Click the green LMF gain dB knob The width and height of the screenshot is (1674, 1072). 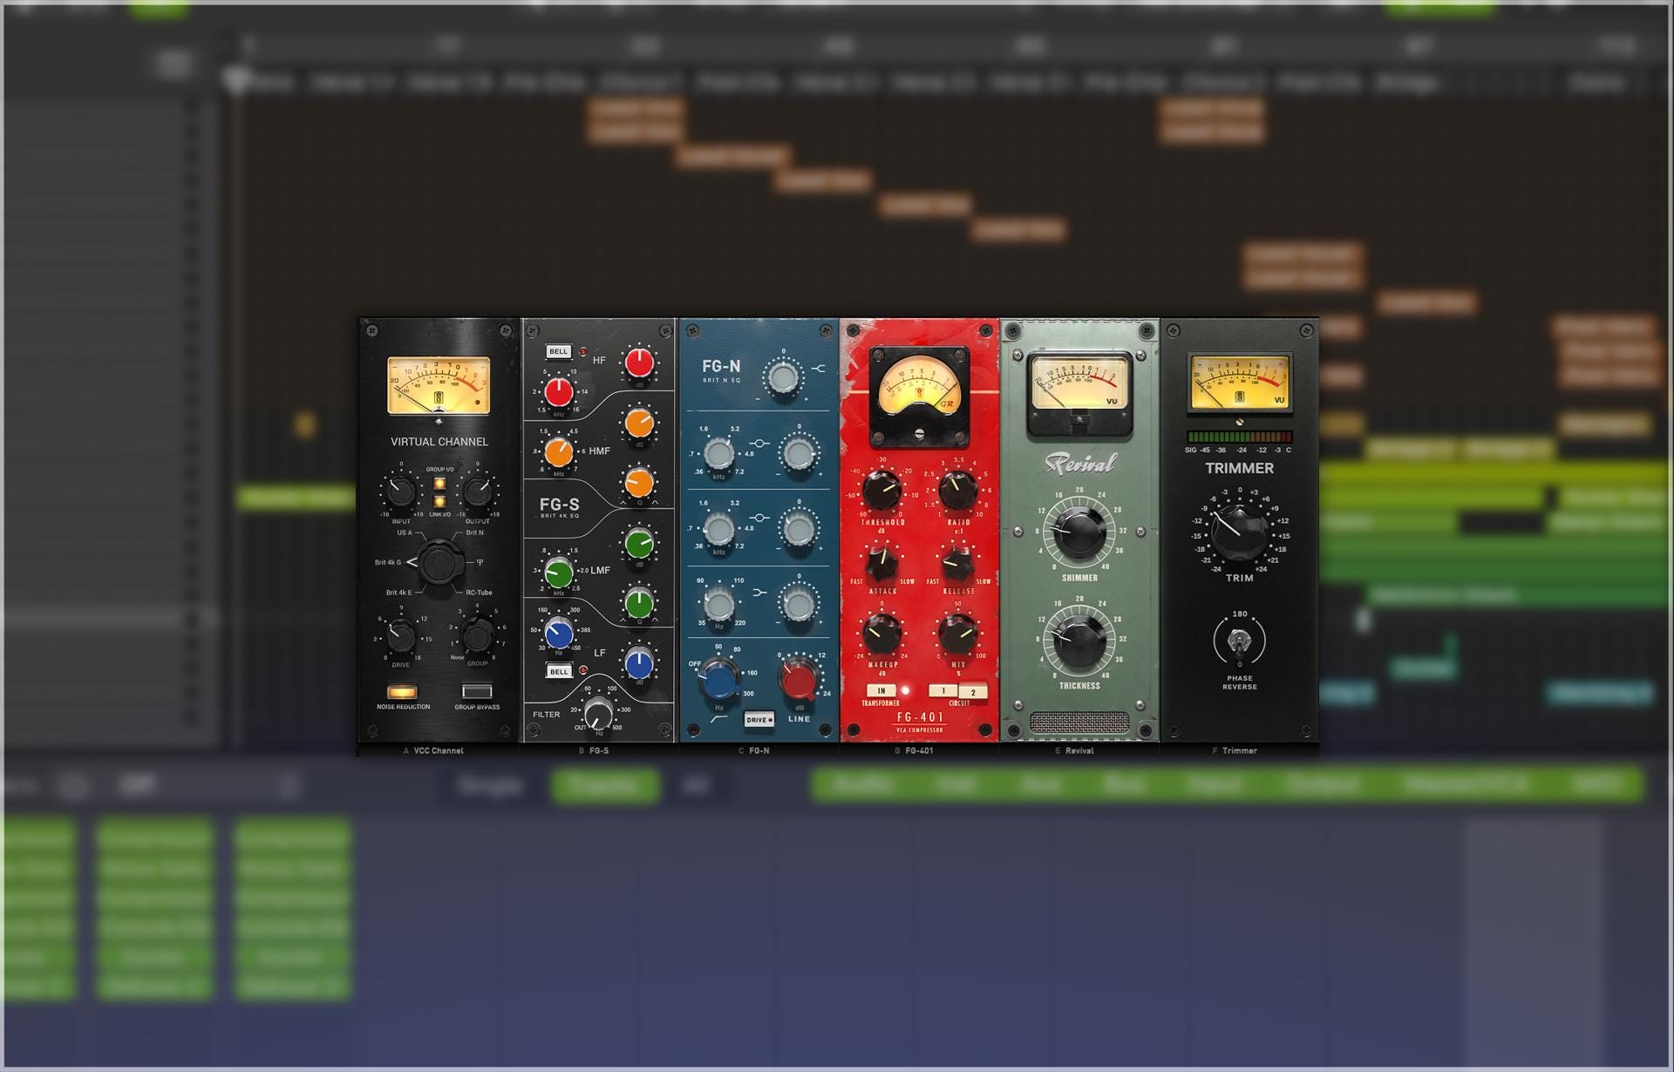(639, 543)
